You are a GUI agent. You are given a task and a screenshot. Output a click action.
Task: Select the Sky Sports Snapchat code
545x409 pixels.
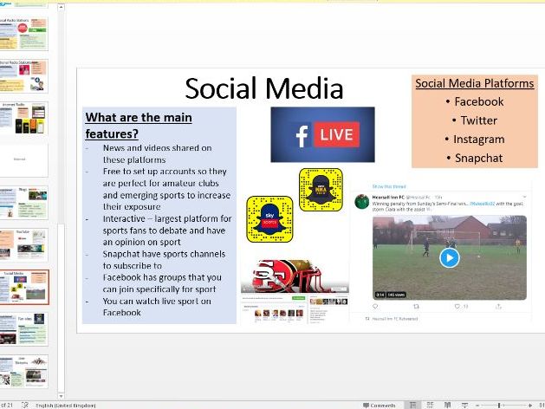[x=269, y=218]
